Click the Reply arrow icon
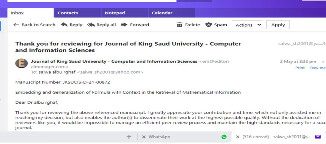This screenshot has width=326, height=144. click(64, 25)
